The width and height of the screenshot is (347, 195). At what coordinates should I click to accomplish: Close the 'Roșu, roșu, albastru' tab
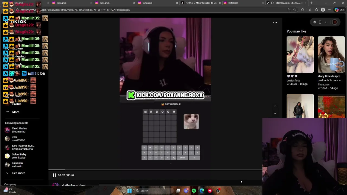click(306, 3)
